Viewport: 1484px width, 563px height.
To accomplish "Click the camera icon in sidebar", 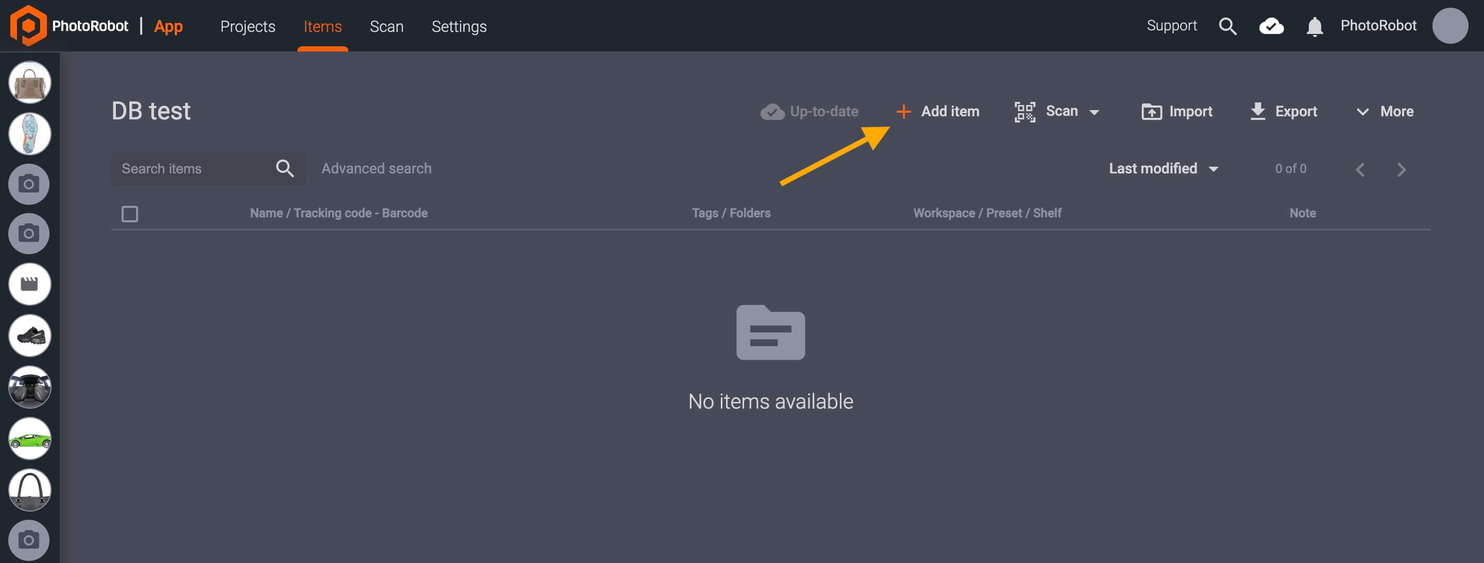I will point(28,183).
